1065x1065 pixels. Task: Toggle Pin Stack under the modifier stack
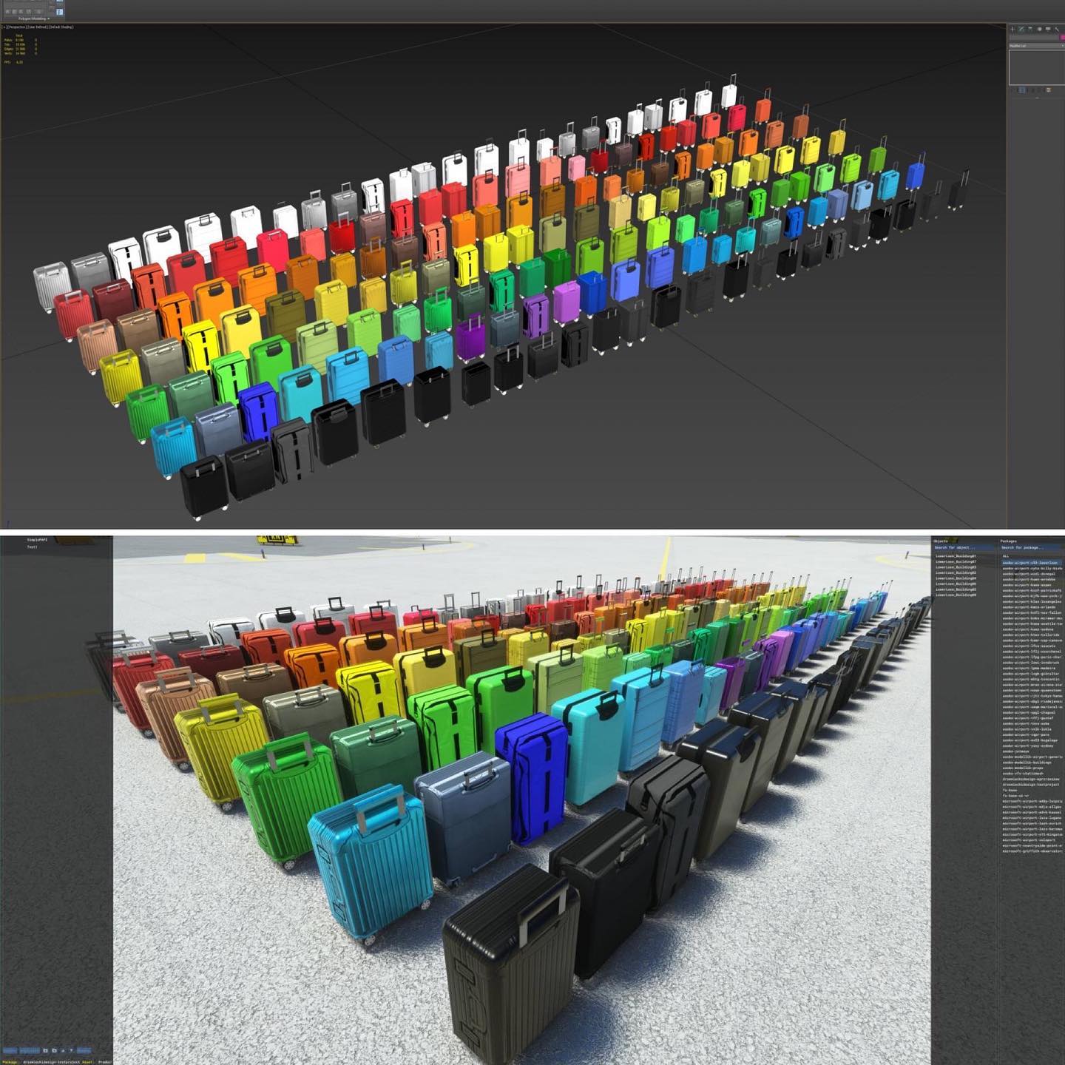click(1014, 90)
